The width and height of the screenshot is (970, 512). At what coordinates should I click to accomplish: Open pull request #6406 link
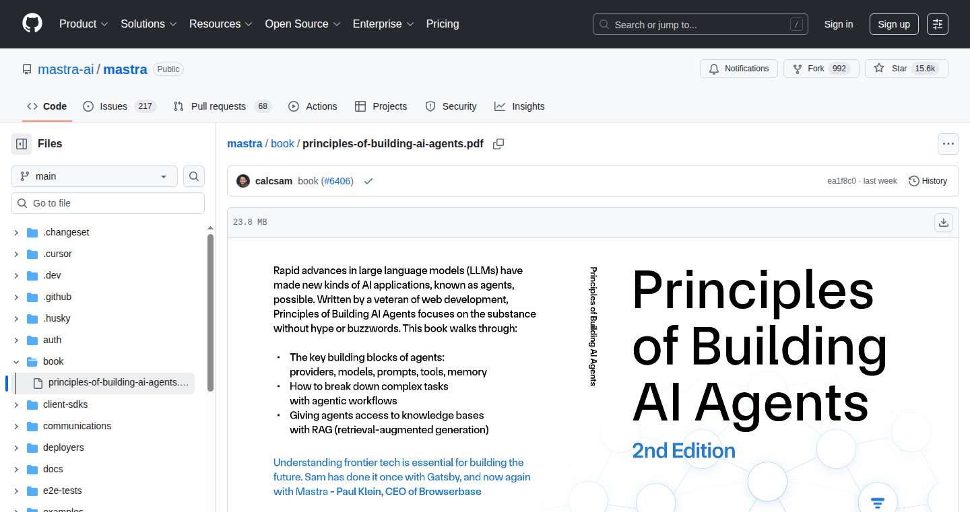click(337, 181)
